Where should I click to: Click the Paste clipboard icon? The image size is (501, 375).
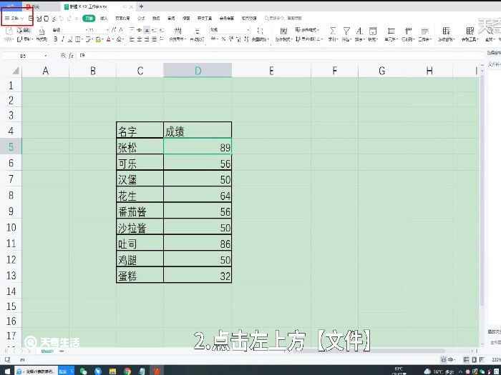coord(9,31)
